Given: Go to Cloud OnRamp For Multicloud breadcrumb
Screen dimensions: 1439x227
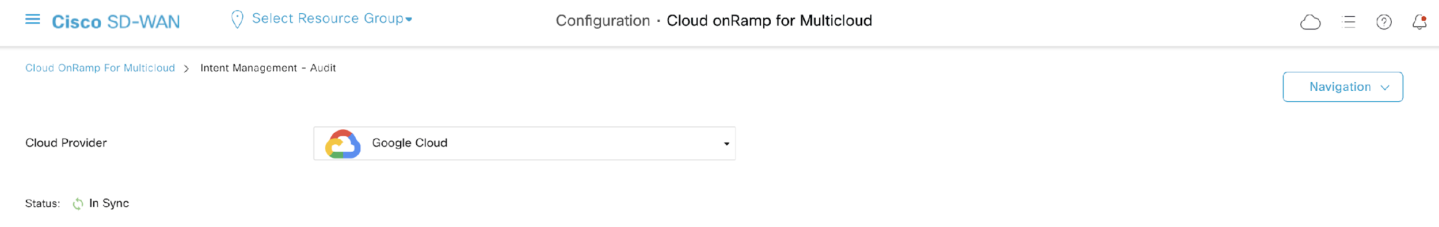Looking at the screenshot, I should pos(100,68).
